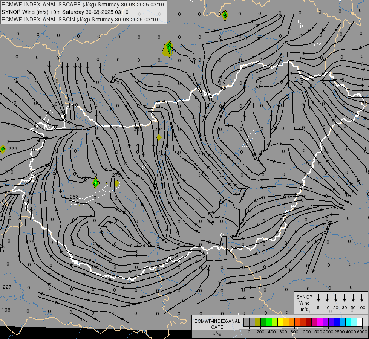Click the 1000 tick label on CAPE scale

coord(305,332)
